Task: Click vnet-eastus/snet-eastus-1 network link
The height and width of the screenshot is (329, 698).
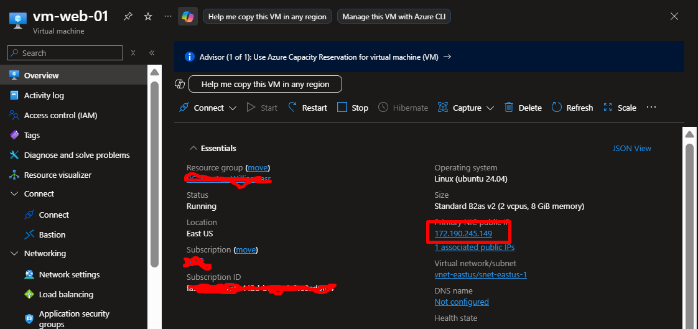Action: click(x=480, y=274)
